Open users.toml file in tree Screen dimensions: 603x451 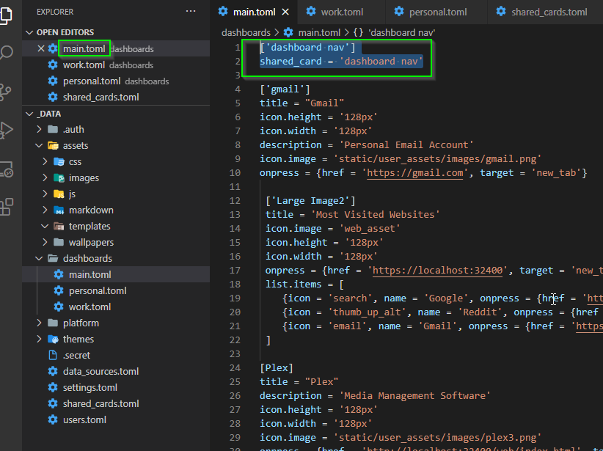click(116, 420)
